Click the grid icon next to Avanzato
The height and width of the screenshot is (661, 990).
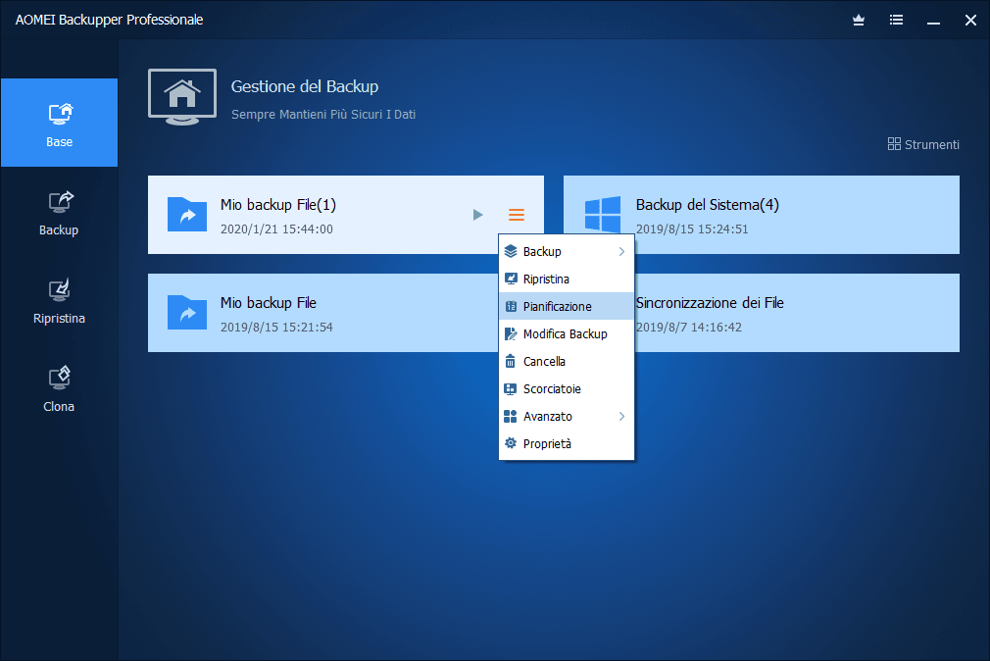click(510, 417)
